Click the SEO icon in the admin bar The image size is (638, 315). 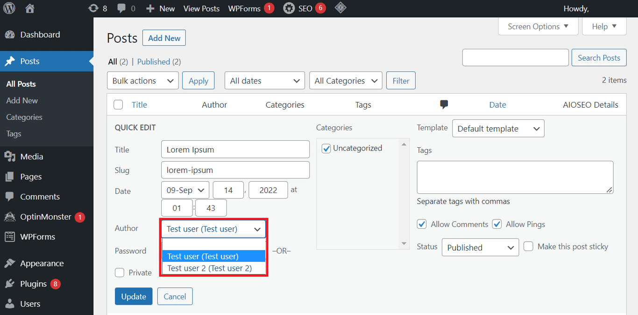(x=290, y=8)
